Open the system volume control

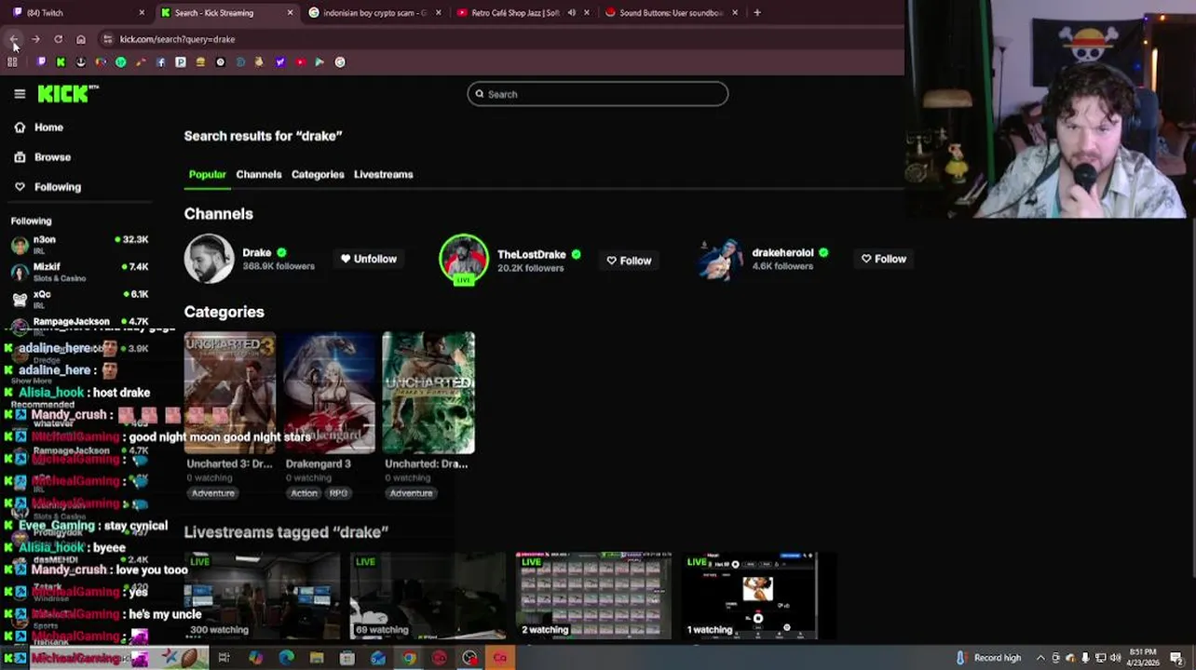pos(1115,658)
